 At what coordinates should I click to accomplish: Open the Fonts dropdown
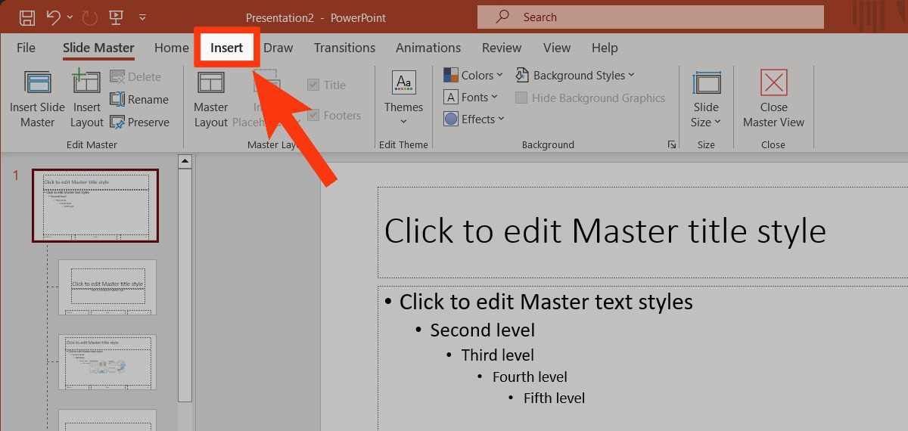(x=471, y=98)
